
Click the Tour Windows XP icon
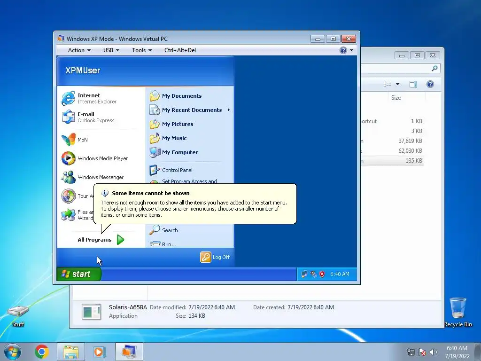68,196
